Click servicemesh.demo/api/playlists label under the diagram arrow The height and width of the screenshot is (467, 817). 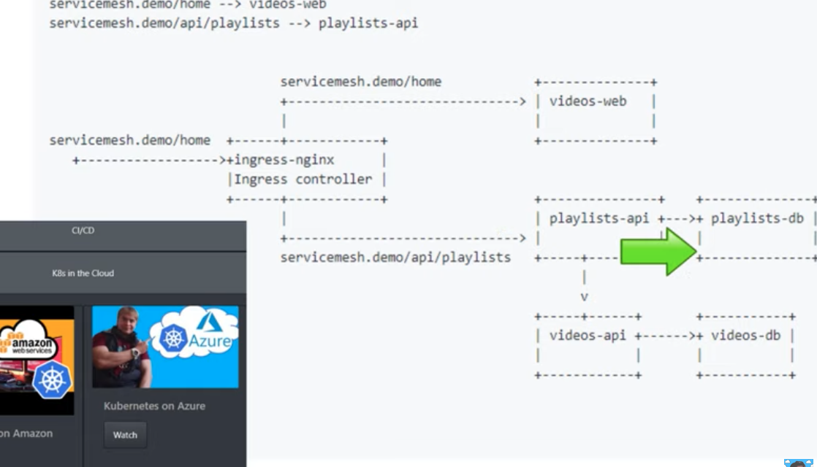pos(395,258)
